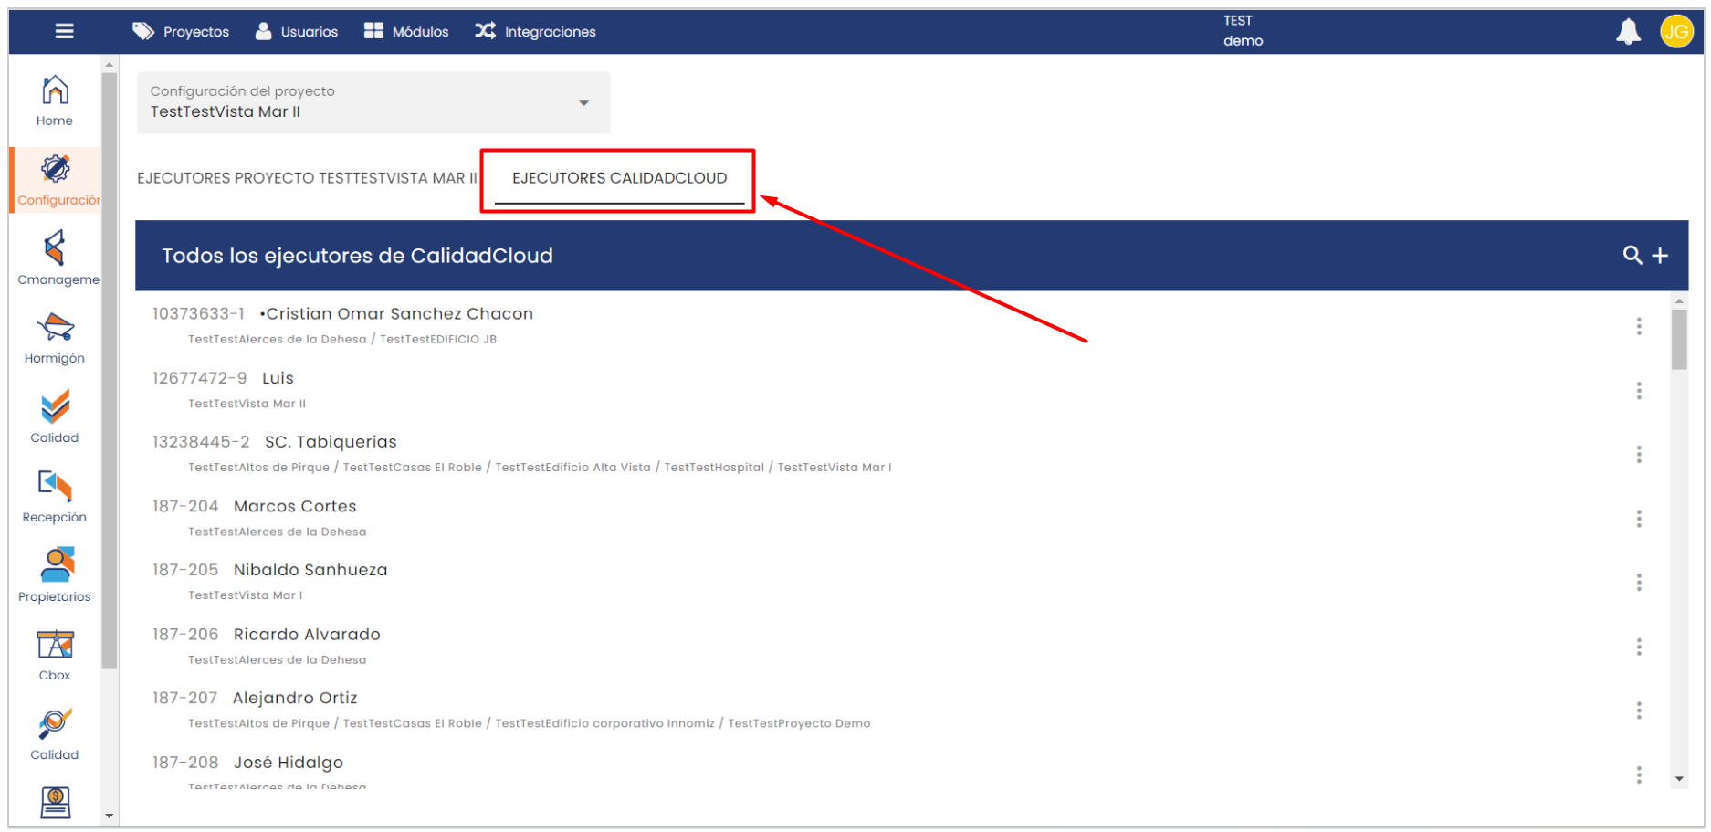Open options menu for Luis
This screenshot has height=832, width=1711.
click(x=1639, y=391)
